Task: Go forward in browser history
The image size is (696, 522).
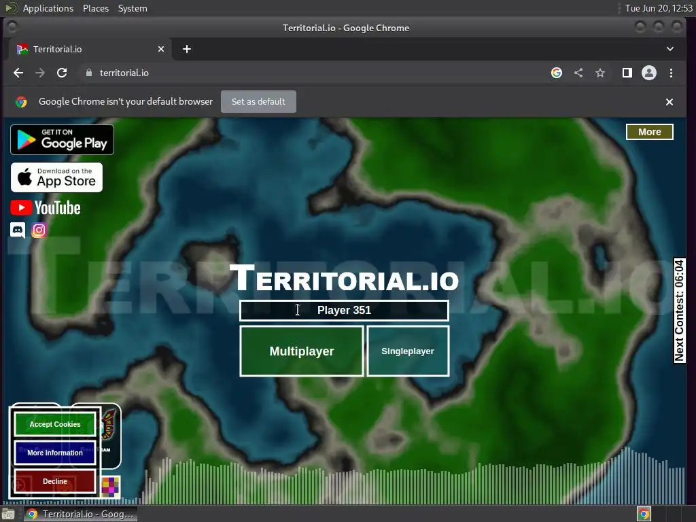Action: point(40,73)
